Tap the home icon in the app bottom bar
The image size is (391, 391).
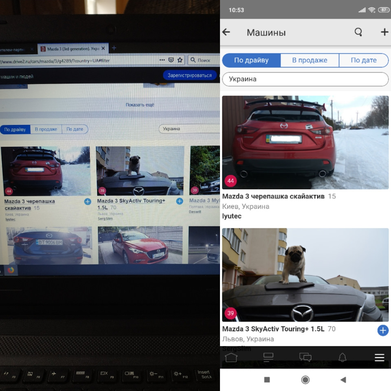click(231, 357)
